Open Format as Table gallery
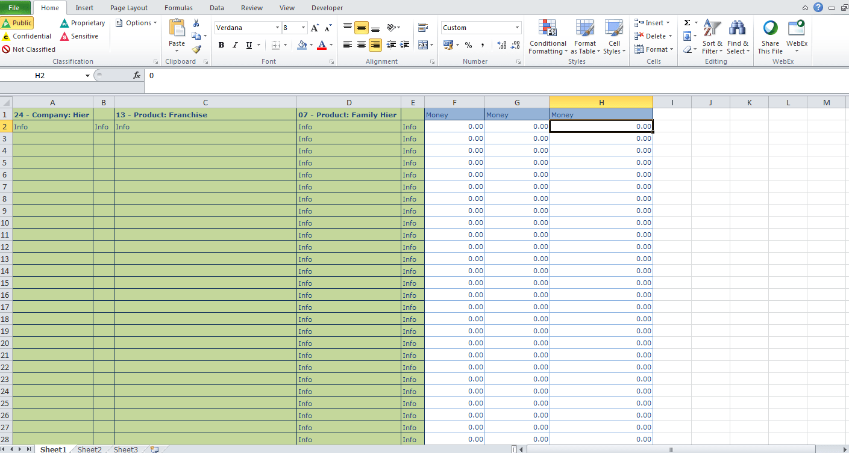 pos(585,37)
